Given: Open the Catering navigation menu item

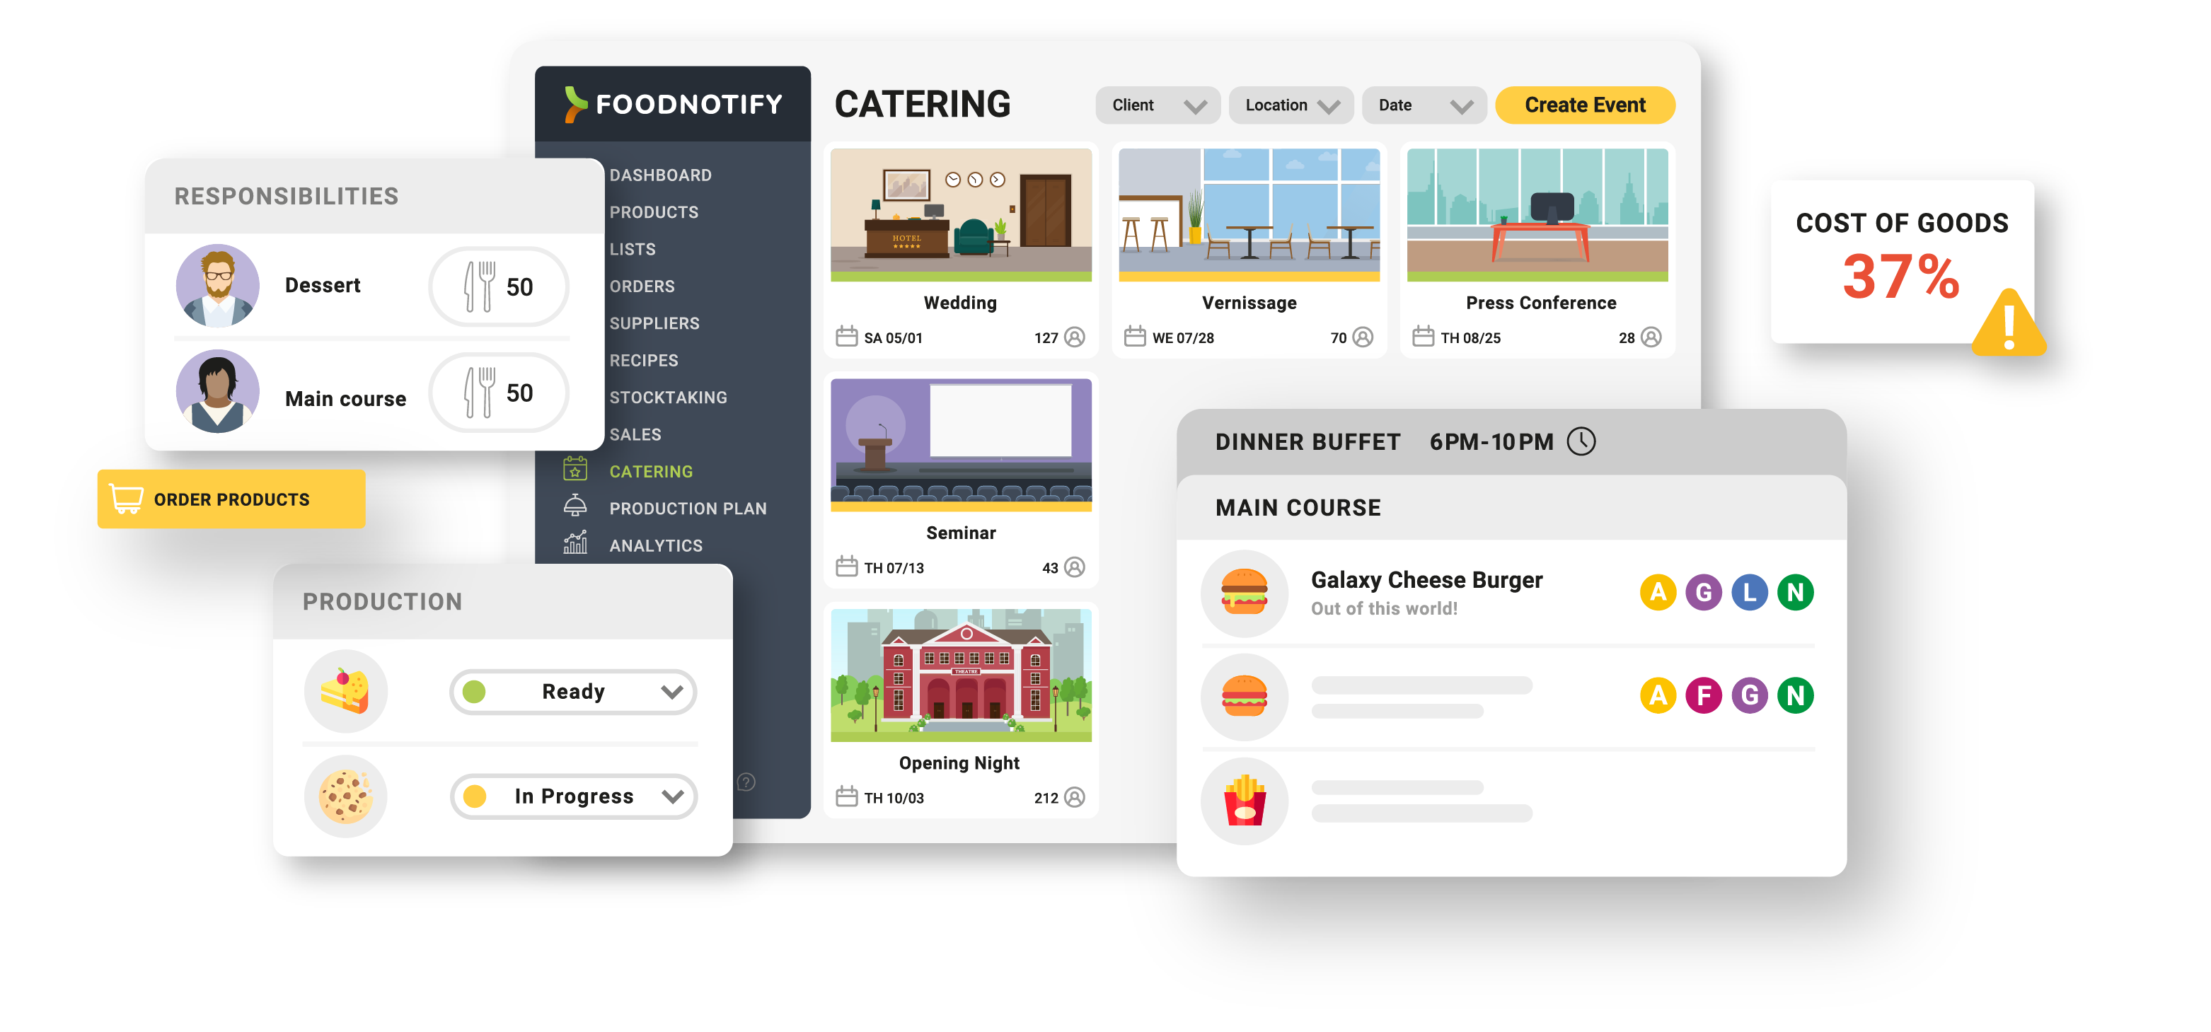Looking at the screenshot, I should pos(649,471).
